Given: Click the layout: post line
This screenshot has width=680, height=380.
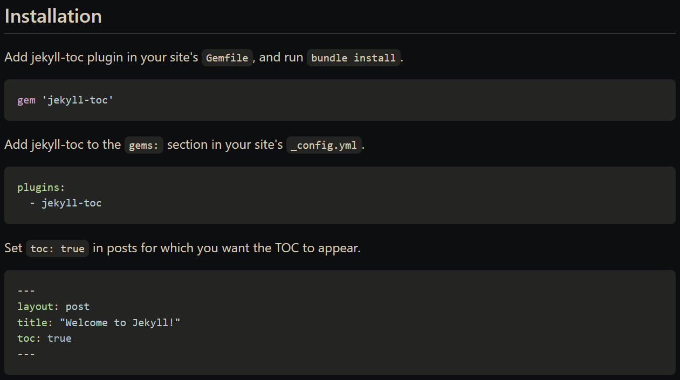Looking at the screenshot, I should click(x=53, y=307).
